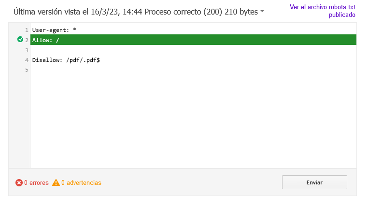Click line number 2 in gutter
368x197 pixels.
click(x=27, y=40)
